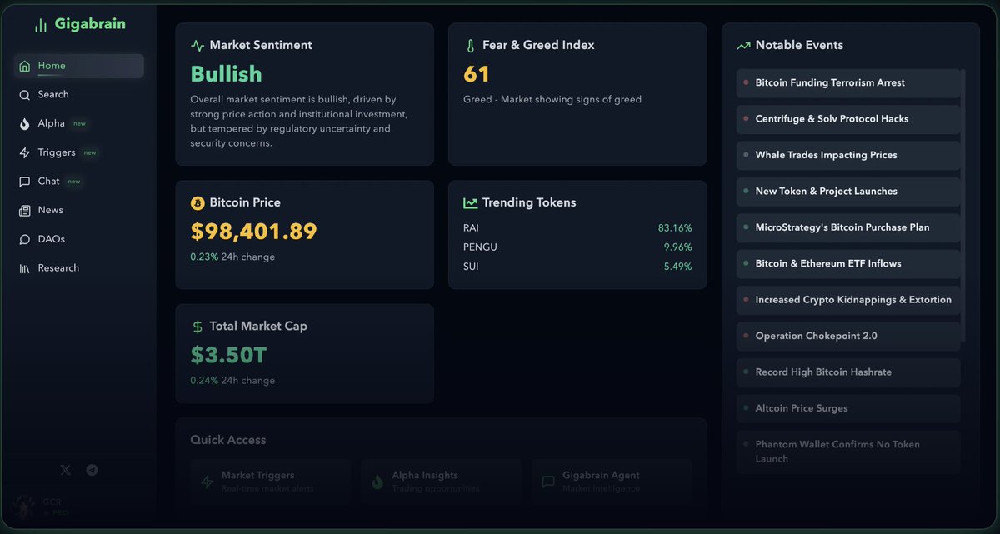
Task: Open Record High Bitcoin Hashrate event
Action: (x=848, y=372)
